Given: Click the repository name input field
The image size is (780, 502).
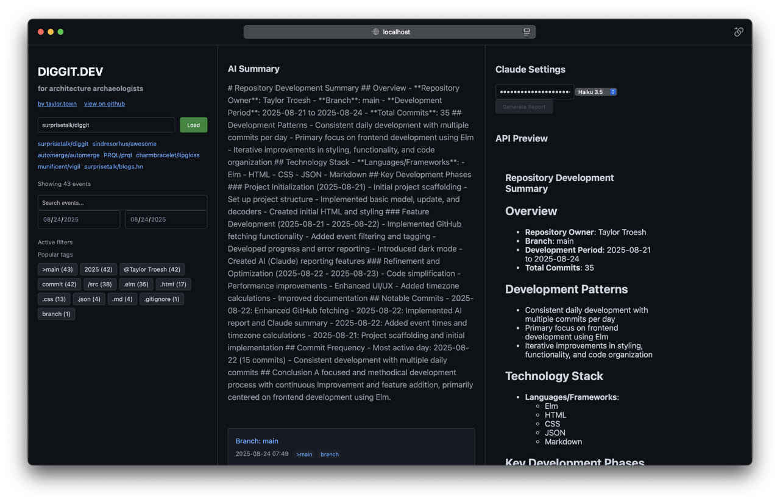Looking at the screenshot, I should click(106, 125).
